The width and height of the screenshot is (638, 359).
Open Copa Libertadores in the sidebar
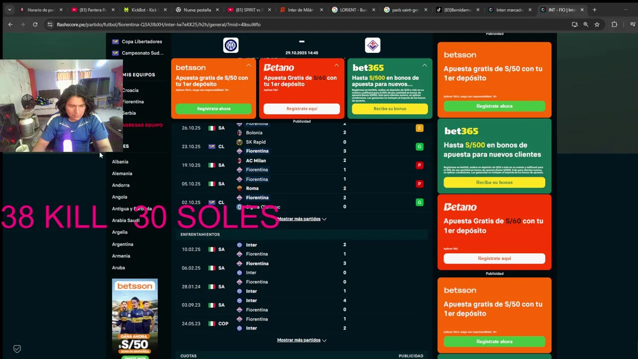coord(142,41)
